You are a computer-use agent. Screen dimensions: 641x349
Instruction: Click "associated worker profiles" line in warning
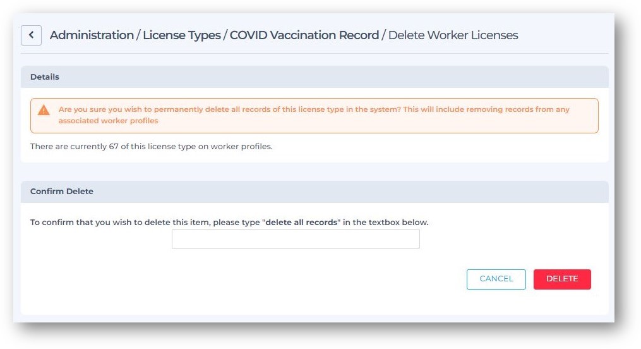click(109, 121)
